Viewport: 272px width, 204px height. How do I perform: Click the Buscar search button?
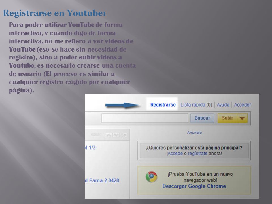(202, 118)
